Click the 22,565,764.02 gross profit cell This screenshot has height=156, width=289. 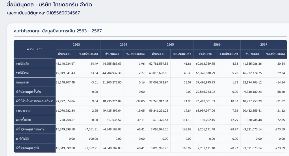click(205, 92)
